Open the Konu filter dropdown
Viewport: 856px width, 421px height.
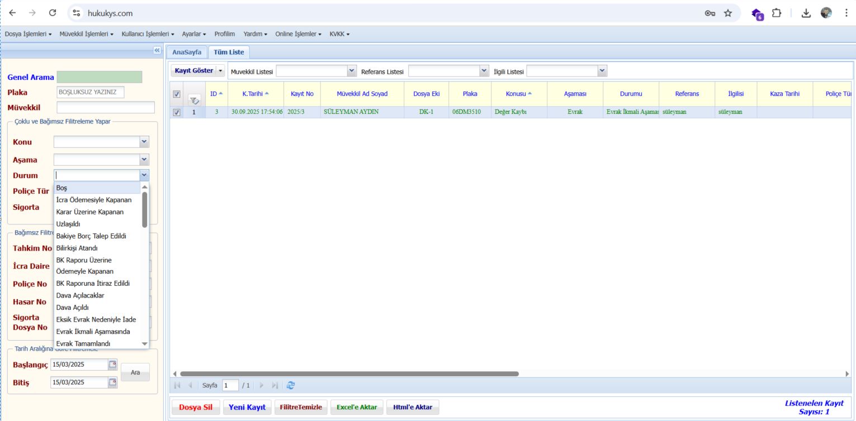[144, 142]
